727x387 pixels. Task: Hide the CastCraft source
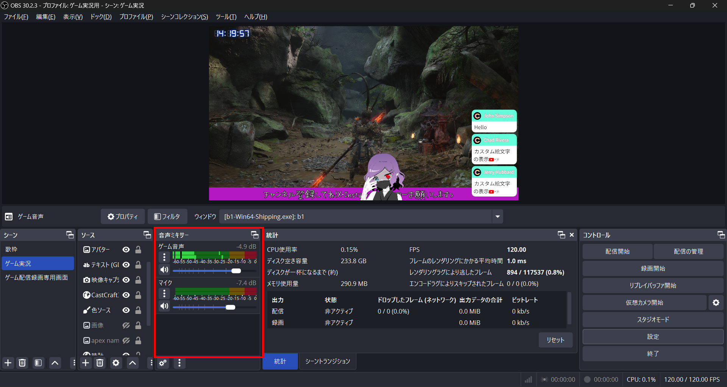pyautogui.click(x=126, y=295)
